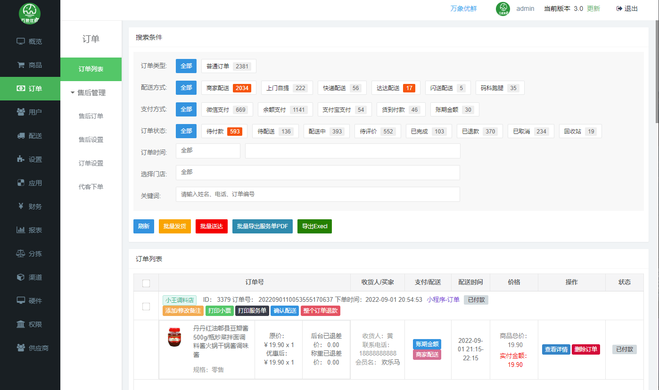This screenshot has height=390, width=659.
Task: Open 代客下单 menu item
Action: tap(91, 187)
